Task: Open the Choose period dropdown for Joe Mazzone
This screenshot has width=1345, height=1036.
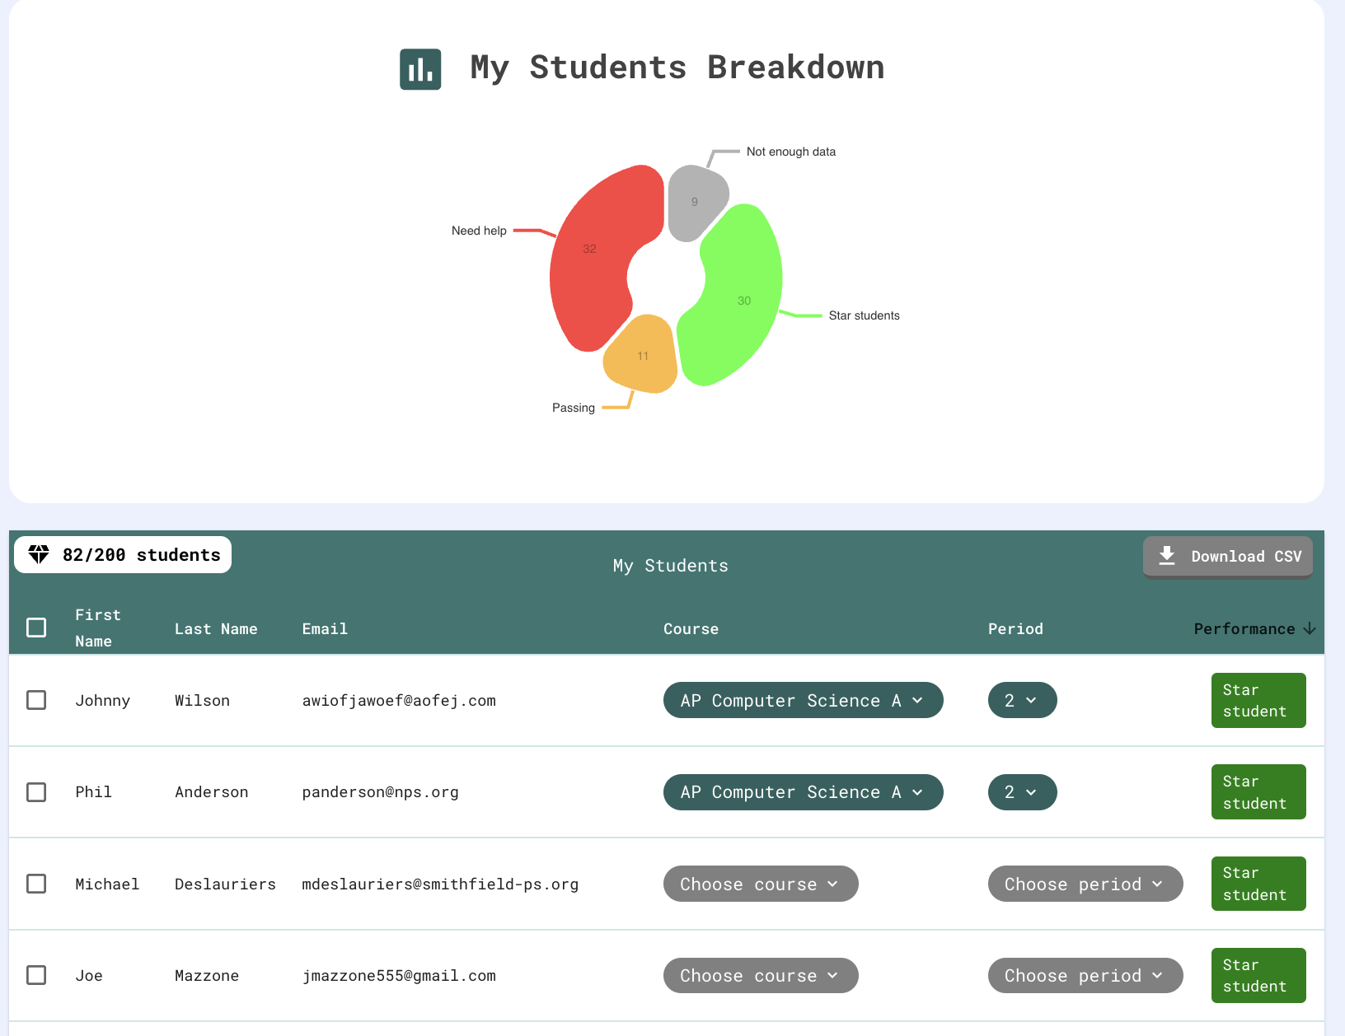Action: point(1085,975)
